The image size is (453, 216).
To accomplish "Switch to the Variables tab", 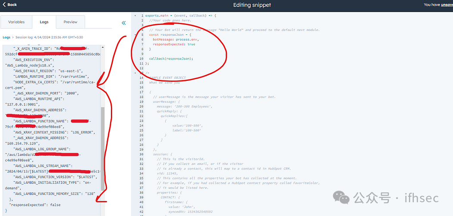I will tap(16, 22).
